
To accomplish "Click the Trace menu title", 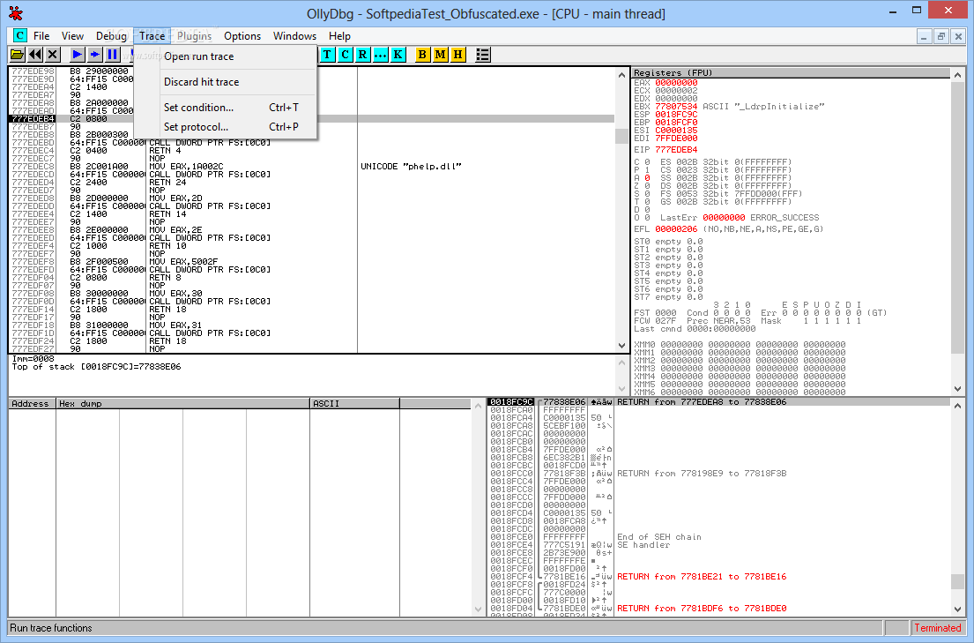I will 152,36.
